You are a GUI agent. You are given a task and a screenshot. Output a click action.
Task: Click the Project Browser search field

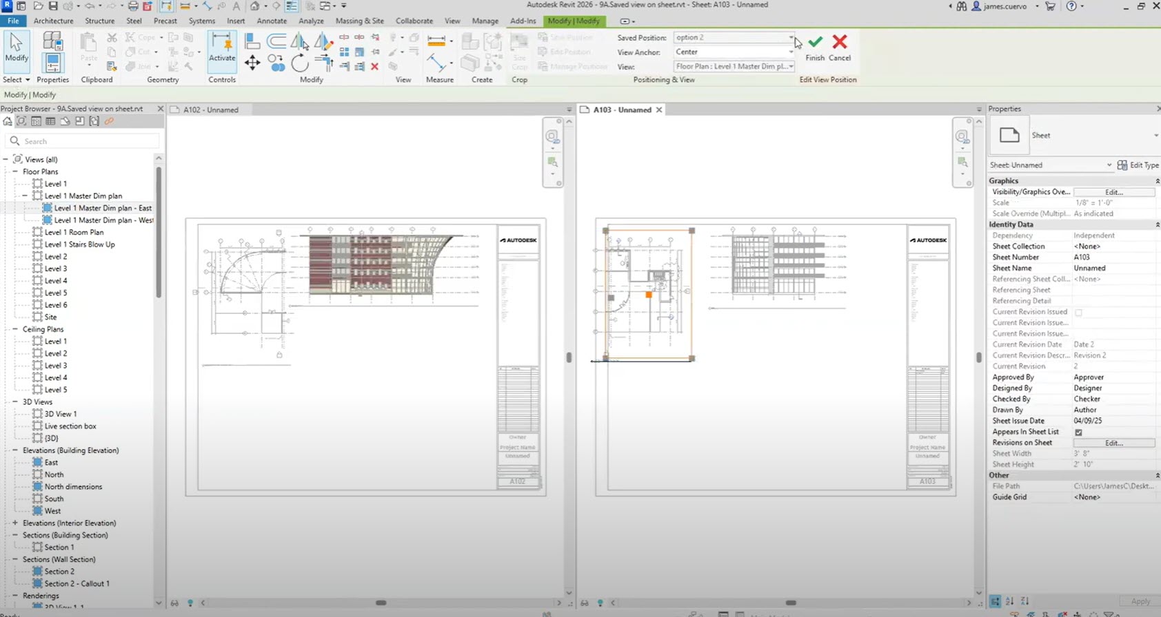(x=86, y=141)
